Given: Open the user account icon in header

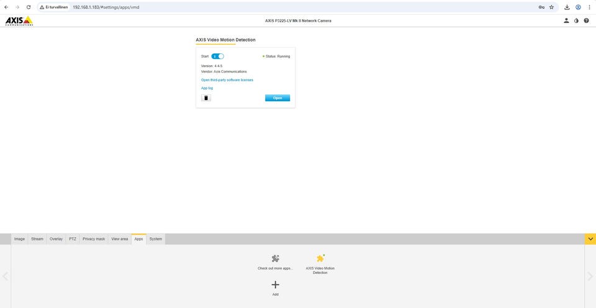Looking at the screenshot, I should pyautogui.click(x=566, y=20).
